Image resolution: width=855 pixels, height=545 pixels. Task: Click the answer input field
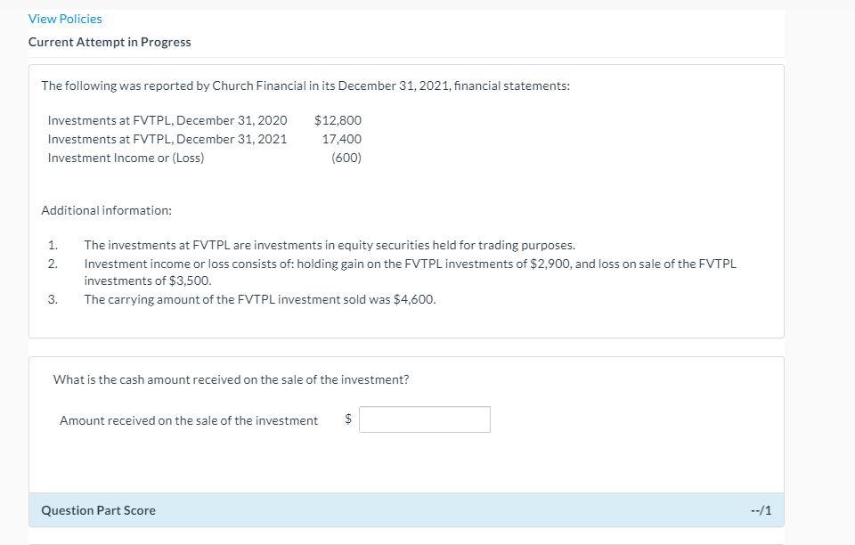tap(424, 419)
